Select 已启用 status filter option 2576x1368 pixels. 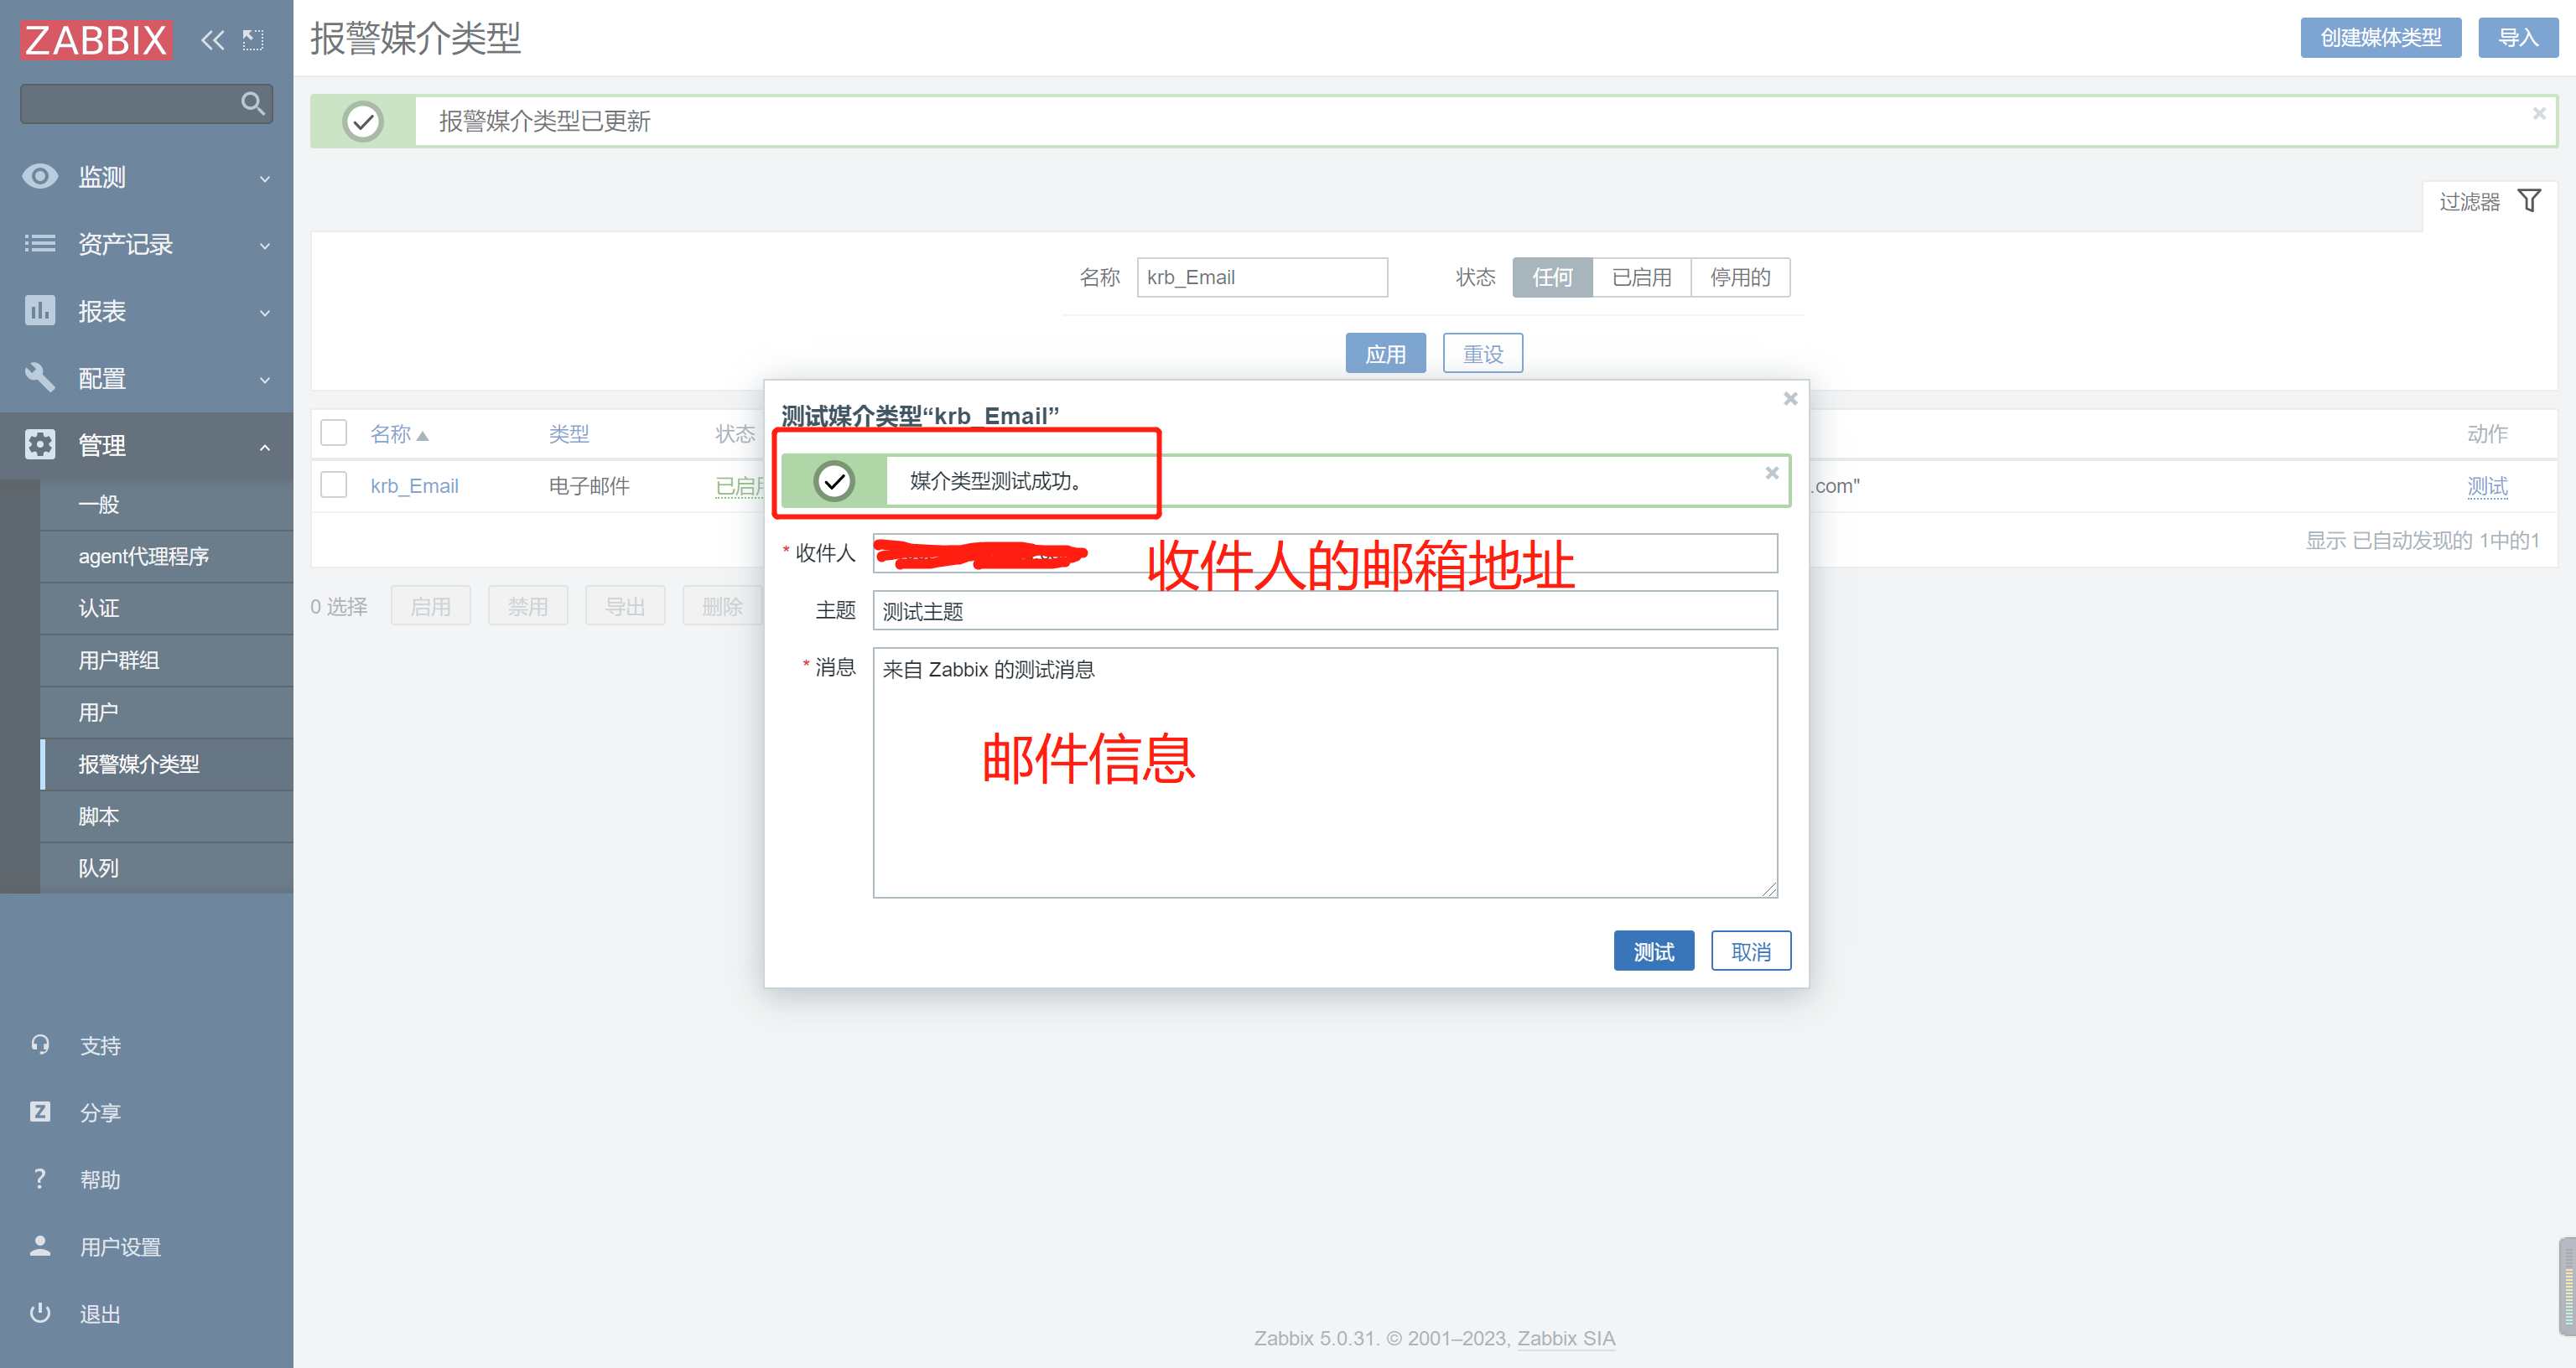1642,277
